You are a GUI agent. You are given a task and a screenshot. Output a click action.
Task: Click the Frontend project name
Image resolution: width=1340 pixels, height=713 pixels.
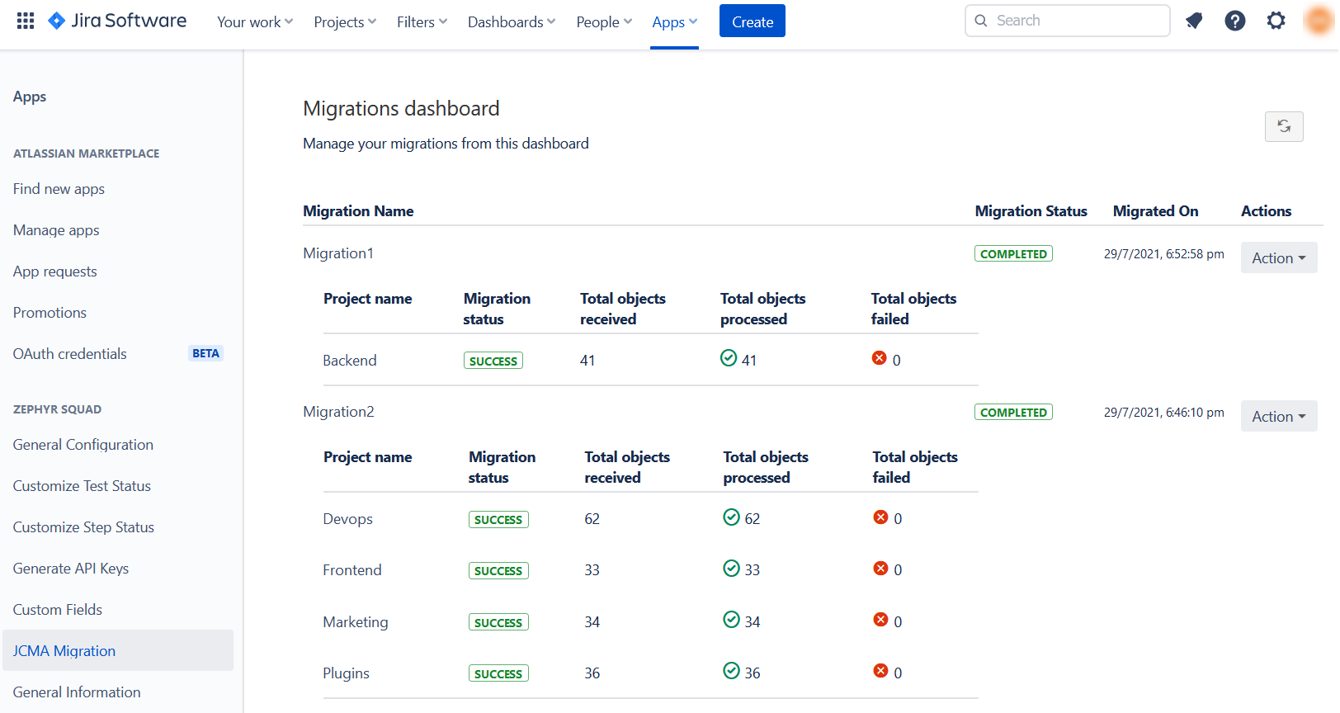[352, 570]
